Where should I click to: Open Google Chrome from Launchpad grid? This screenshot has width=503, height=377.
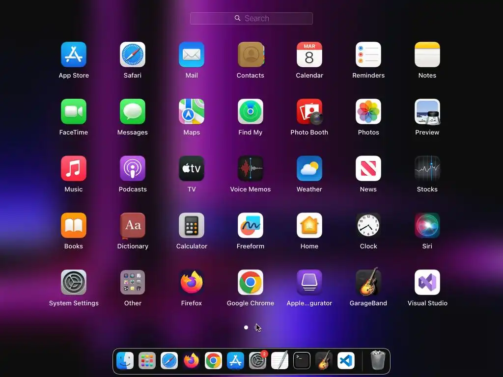tap(251, 282)
